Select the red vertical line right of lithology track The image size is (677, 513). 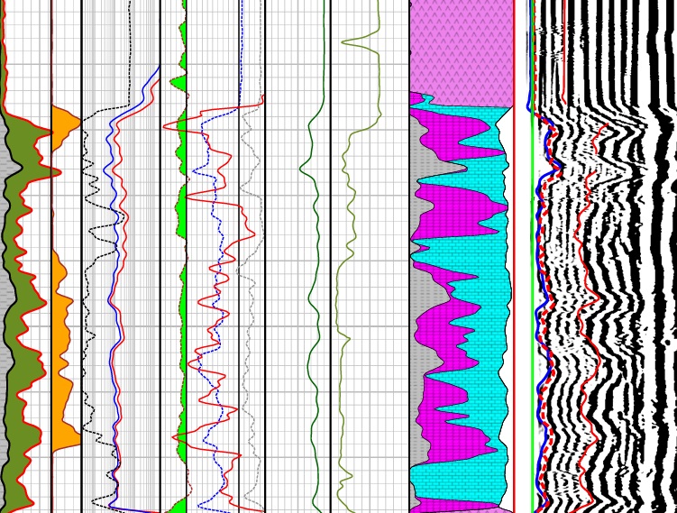[x=515, y=270]
